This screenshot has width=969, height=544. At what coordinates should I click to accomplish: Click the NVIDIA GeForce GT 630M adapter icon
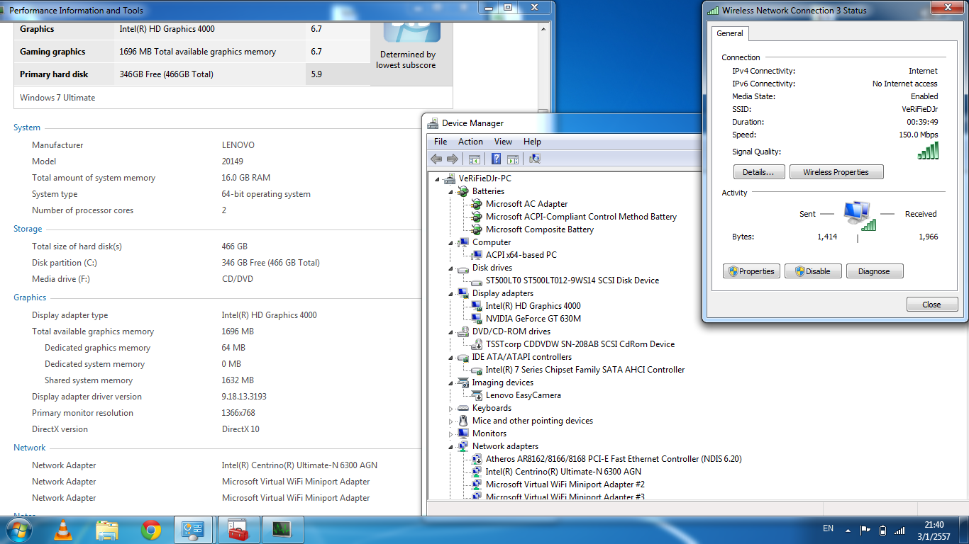click(x=477, y=319)
